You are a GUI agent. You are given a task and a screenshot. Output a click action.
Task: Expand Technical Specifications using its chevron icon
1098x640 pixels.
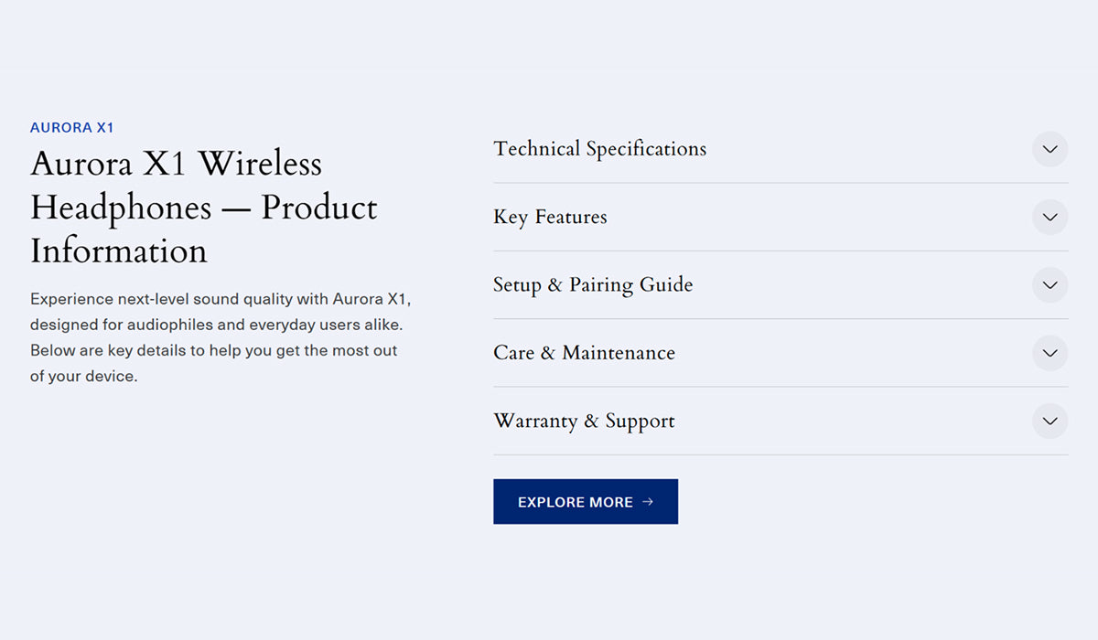1050,149
